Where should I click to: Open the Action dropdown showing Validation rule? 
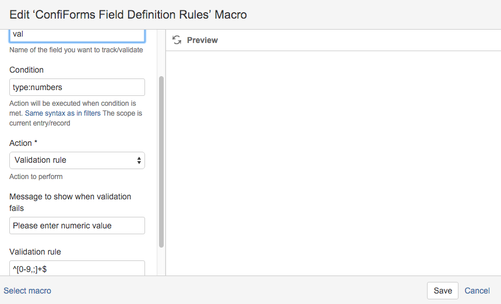77,160
